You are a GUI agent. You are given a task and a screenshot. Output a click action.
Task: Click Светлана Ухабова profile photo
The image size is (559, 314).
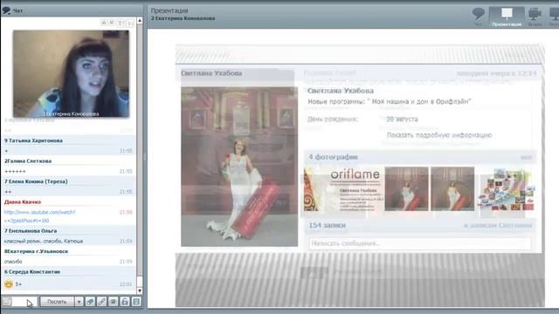coord(239,167)
